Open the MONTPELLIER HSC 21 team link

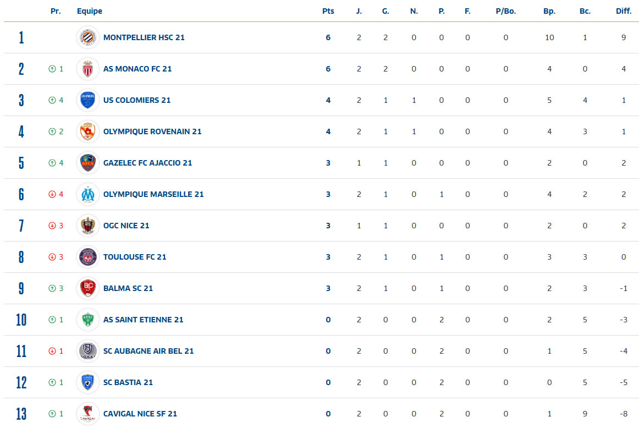pos(144,37)
